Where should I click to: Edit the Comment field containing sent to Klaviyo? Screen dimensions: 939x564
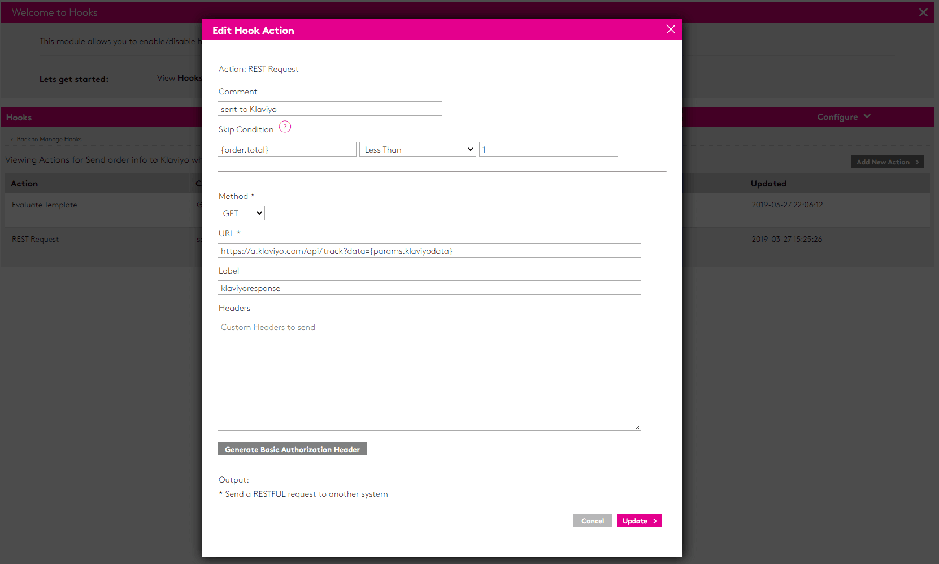coord(329,109)
